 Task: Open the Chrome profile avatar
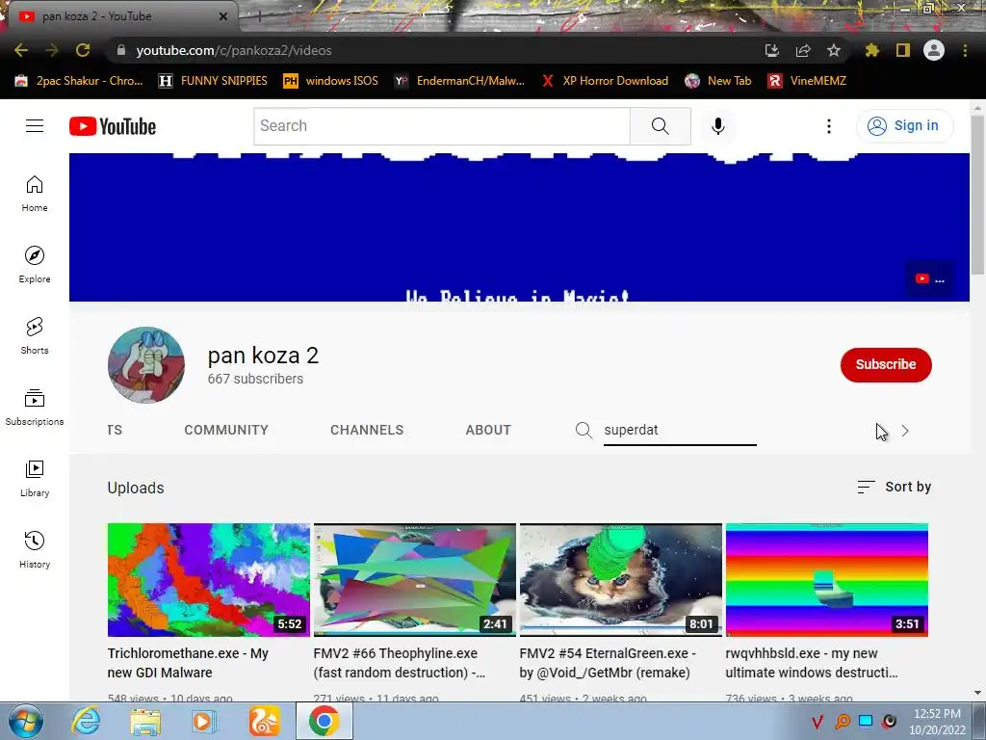point(934,50)
